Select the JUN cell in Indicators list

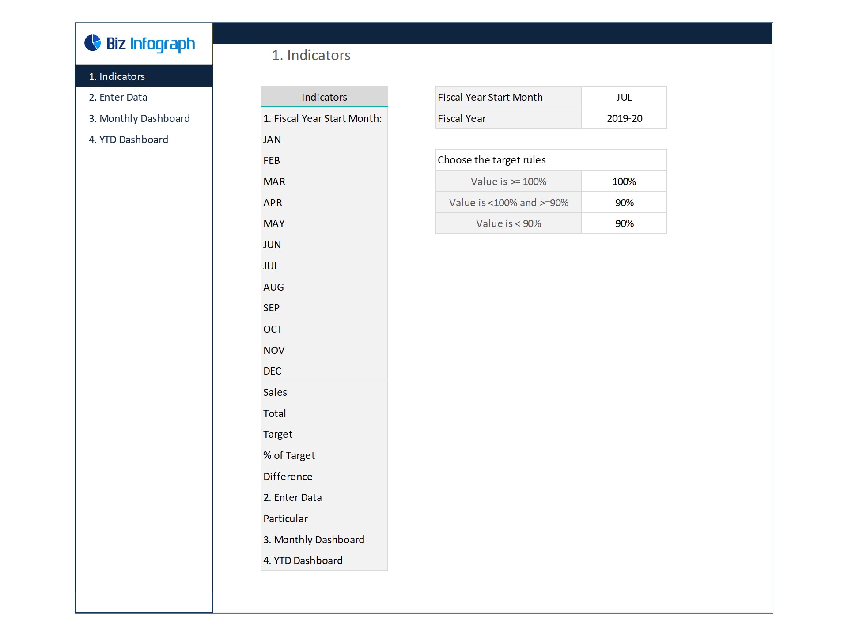coord(325,245)
